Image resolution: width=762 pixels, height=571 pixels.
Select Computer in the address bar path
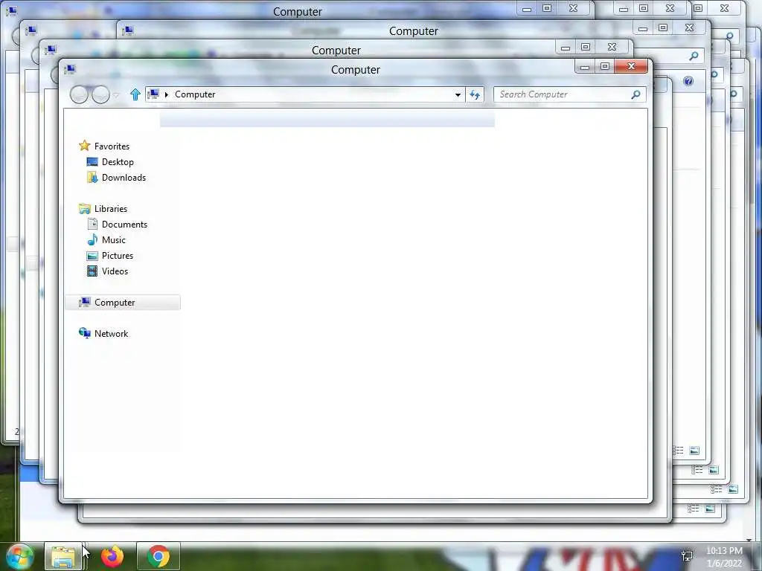(x=195, y=94)
